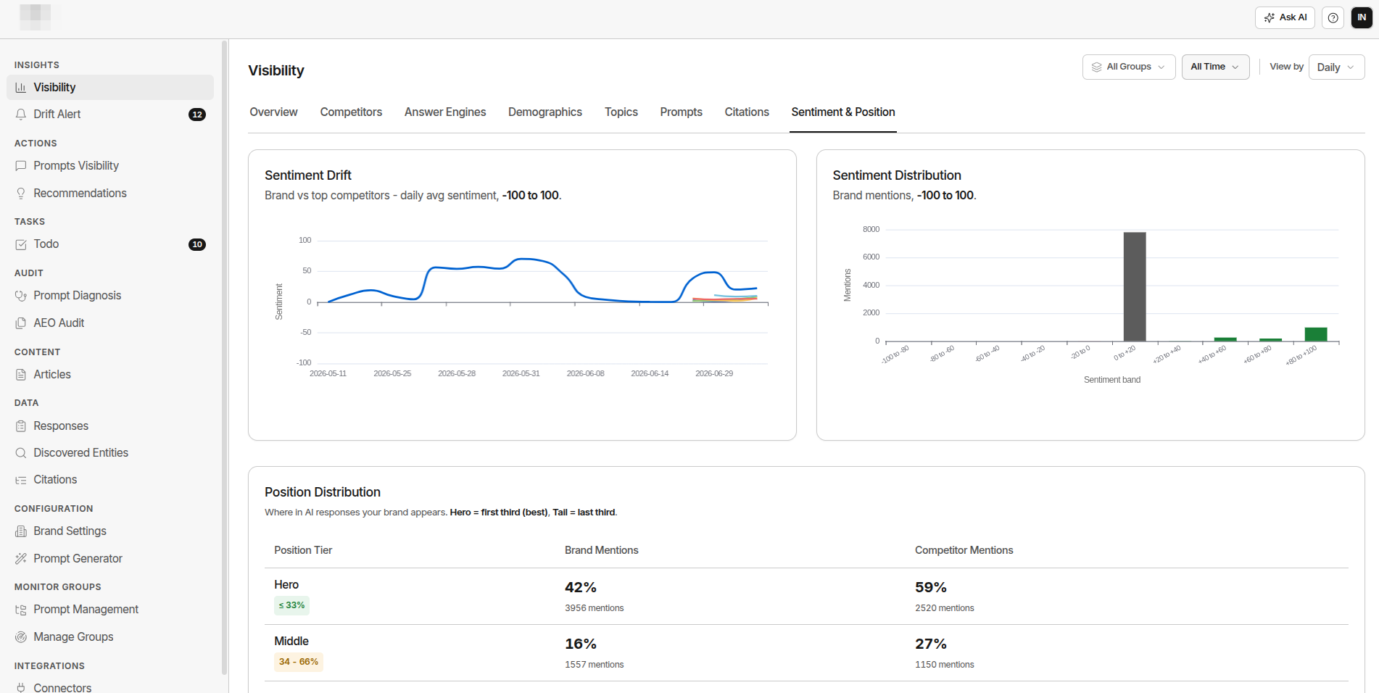This screenshot has height=693, width=1379.
Task: Click the Recommendations lightbulb icon
Action: pyautogui.click(x=21, y=194)
